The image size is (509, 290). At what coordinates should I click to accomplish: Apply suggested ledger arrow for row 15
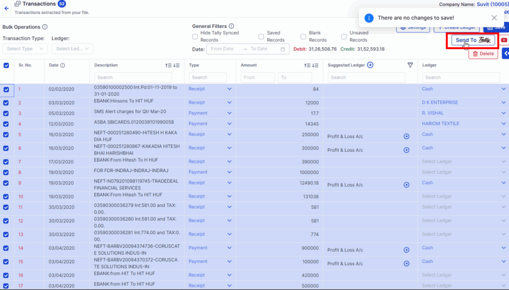407,263
